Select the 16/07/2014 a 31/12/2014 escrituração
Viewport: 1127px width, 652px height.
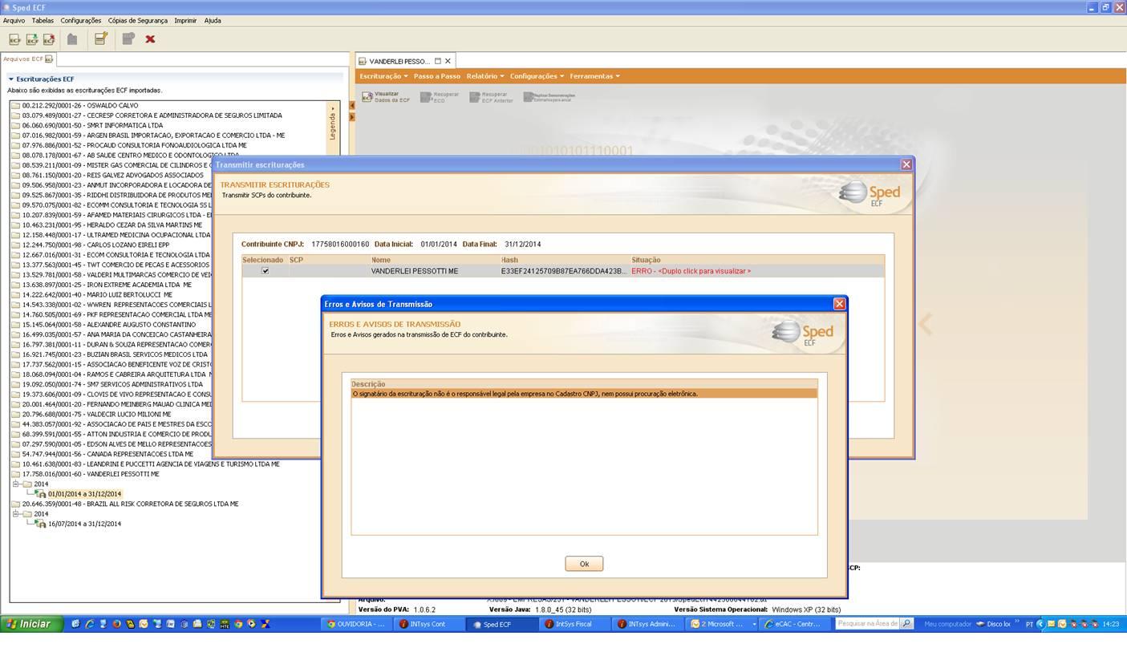point(84,524)
